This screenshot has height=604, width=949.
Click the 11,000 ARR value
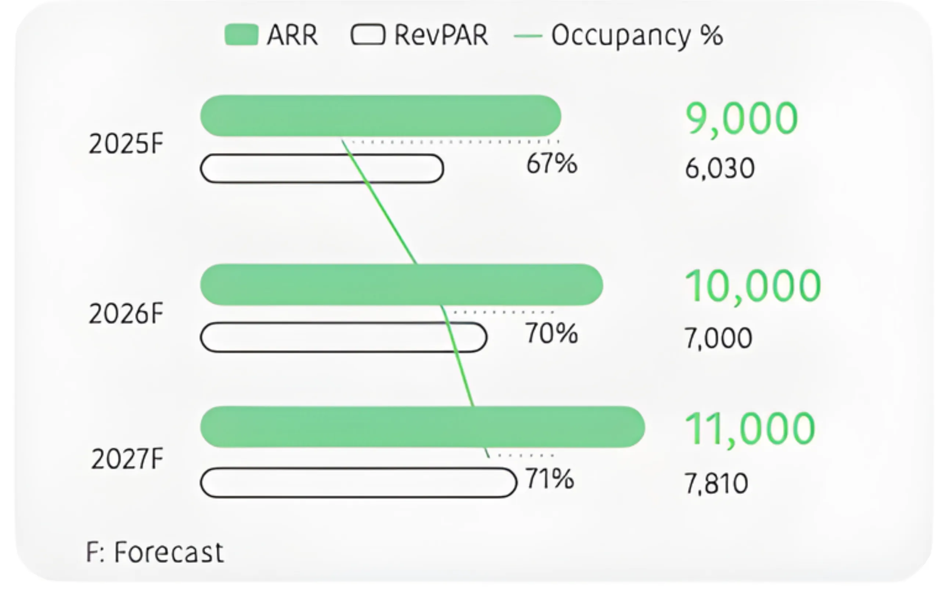point(749,429)
